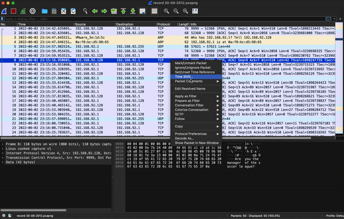
Task: Choose Show Packet in New Window
Action: tap(196, 143)
